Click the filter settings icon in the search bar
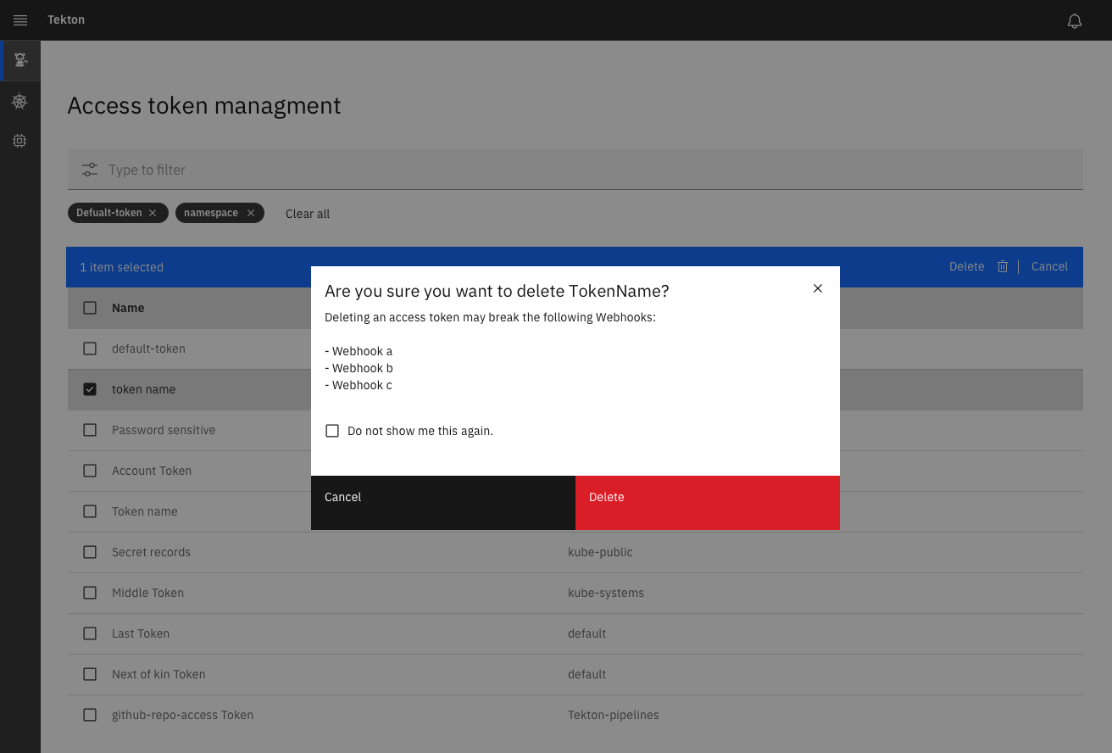The image size is (1112, 753). coord(90,169)
